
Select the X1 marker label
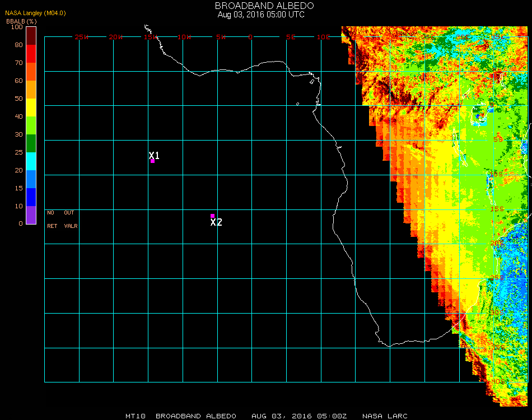pyautogui.click(x=154, y=155)
